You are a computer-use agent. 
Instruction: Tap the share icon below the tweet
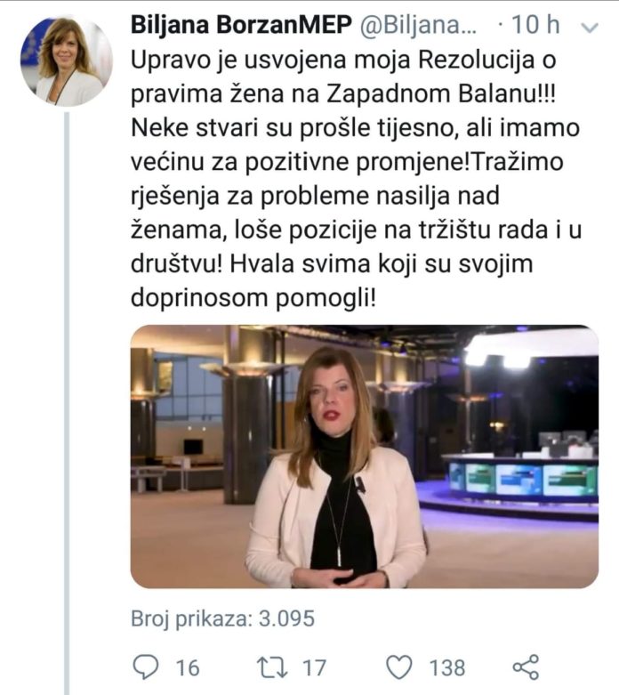527,667
